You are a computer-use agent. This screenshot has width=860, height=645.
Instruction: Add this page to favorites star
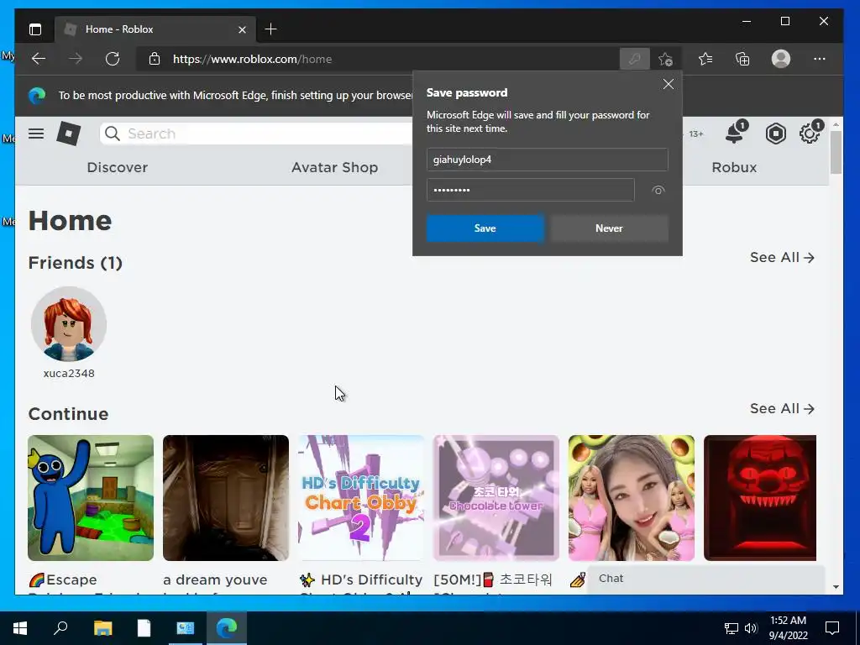coord(665,59)
